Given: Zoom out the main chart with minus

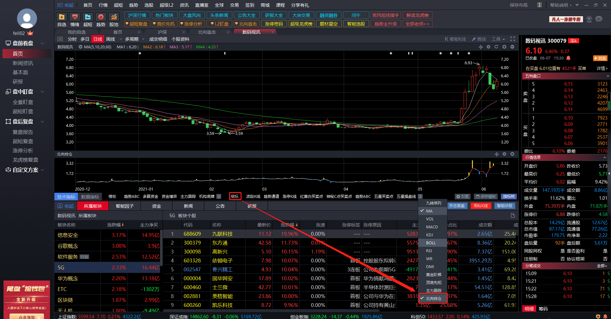Looking at the screenshot, I should tap(512, 47).
